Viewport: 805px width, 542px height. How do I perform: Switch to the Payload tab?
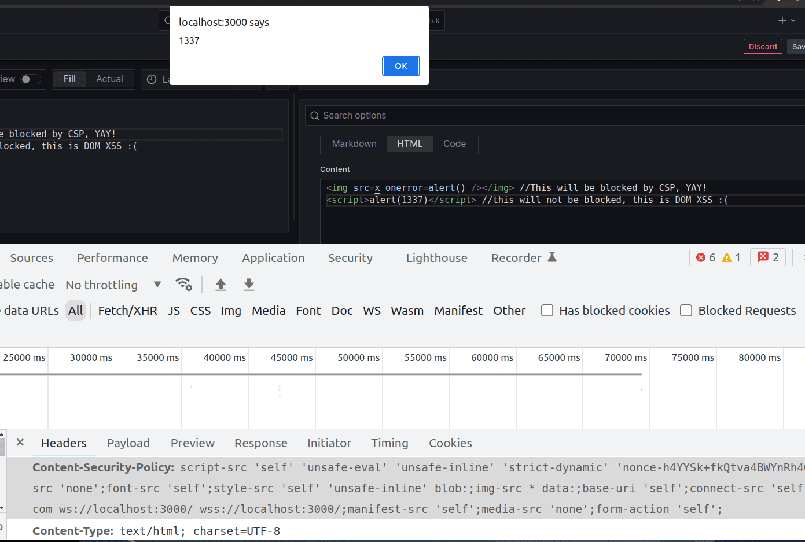pos(128,443)
